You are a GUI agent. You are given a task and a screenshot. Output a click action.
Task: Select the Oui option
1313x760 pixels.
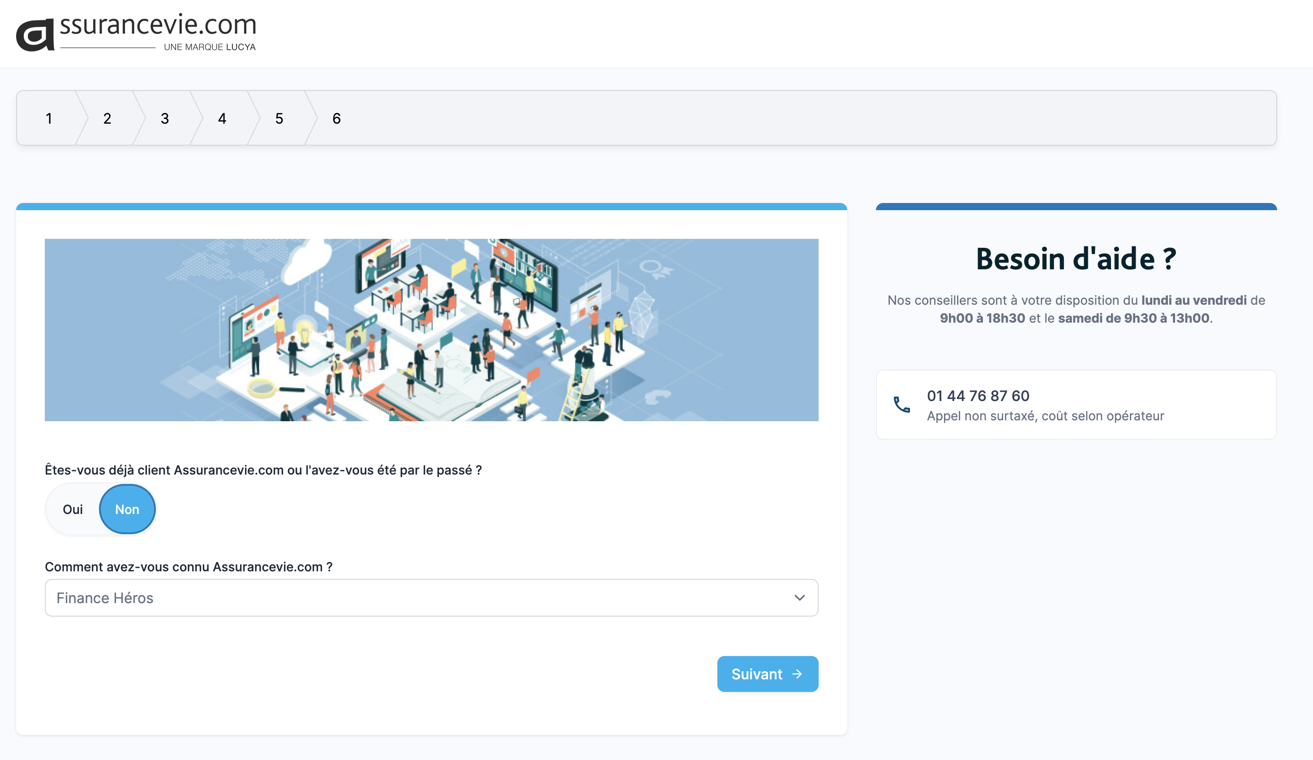click(x=73, y=509)
